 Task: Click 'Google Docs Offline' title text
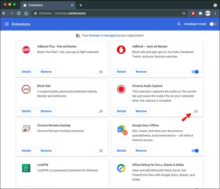145,125
